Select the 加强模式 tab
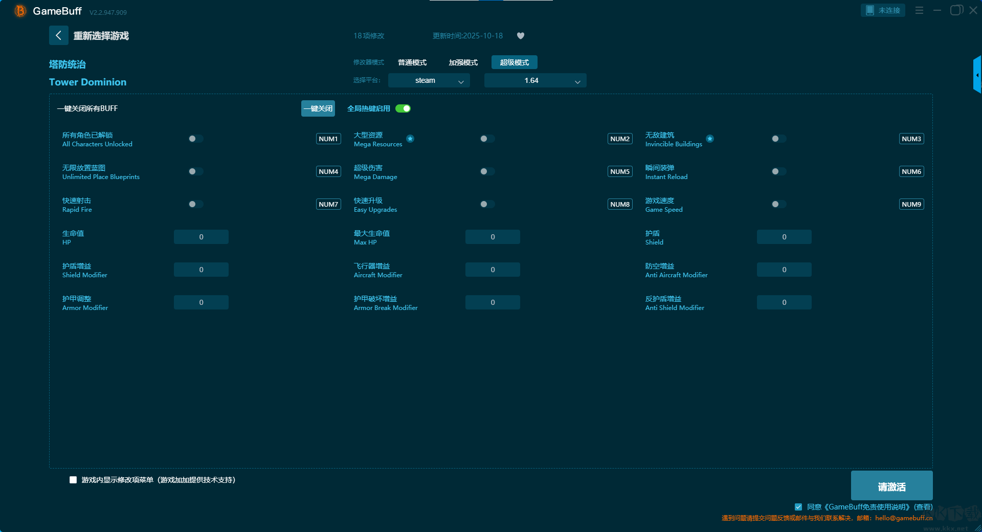Viewport: 982px width, 532px height. 463,62
